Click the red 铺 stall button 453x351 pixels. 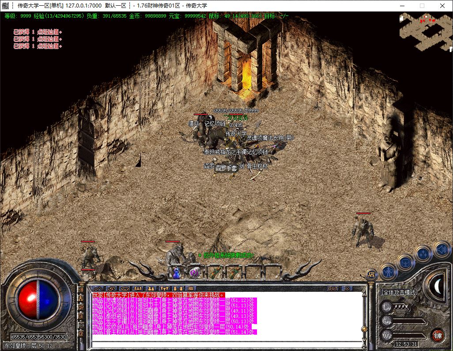pos(438,335)
